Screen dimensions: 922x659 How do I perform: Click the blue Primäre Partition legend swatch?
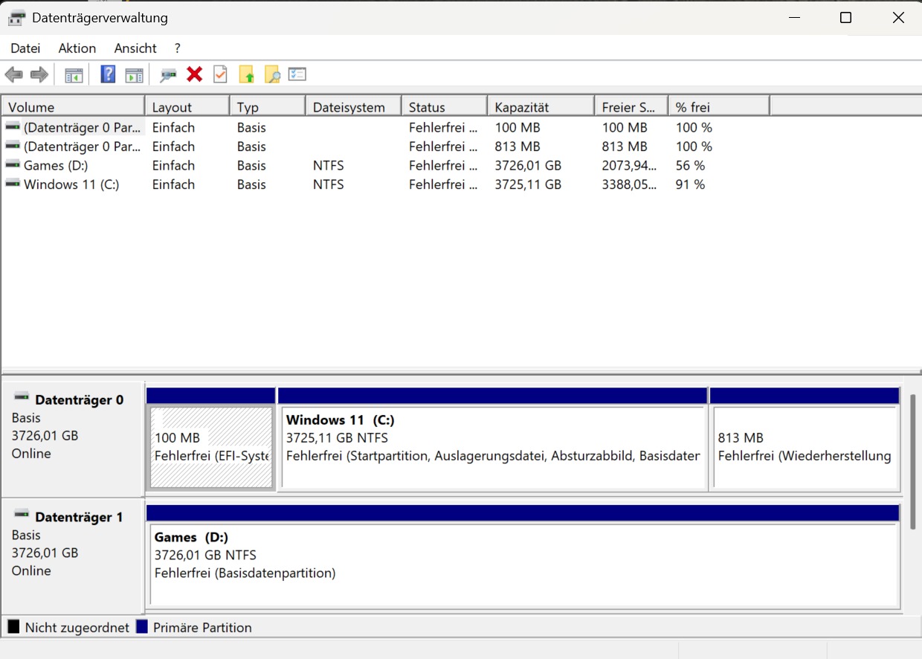click(142, 626)
